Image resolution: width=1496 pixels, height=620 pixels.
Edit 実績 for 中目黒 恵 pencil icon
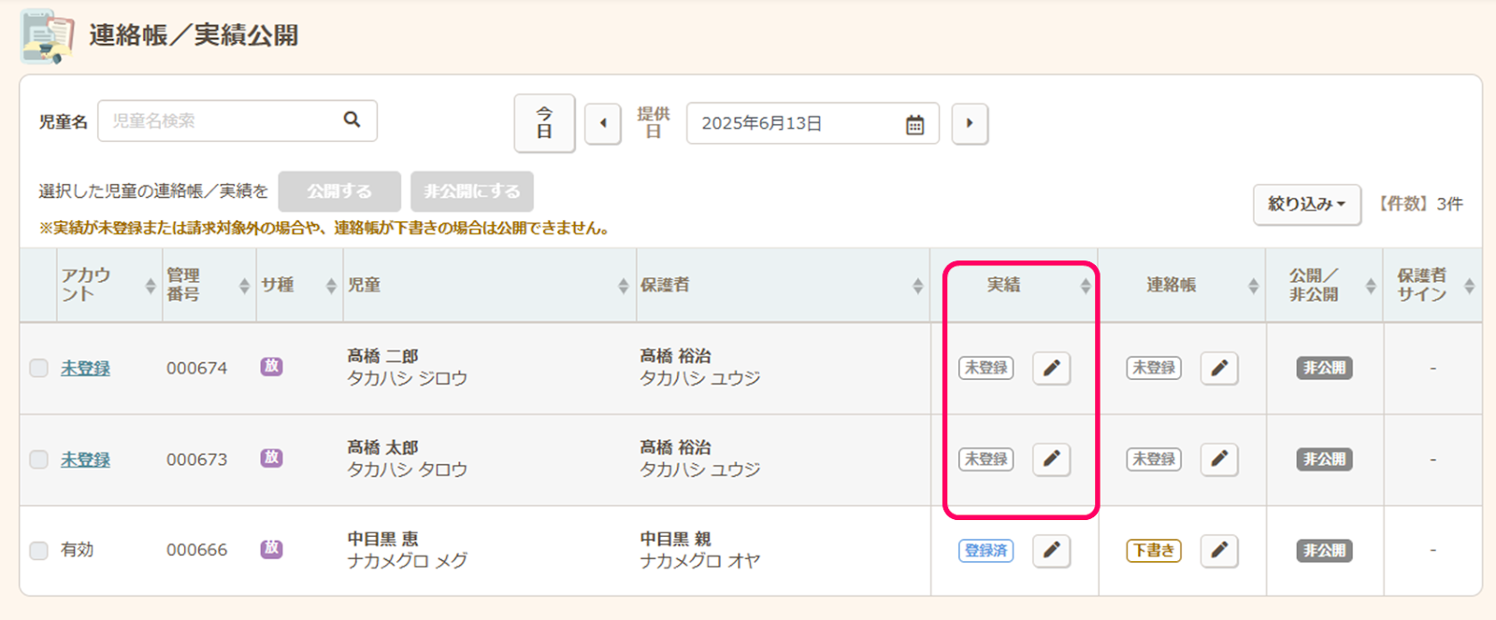click(1051, 551)
